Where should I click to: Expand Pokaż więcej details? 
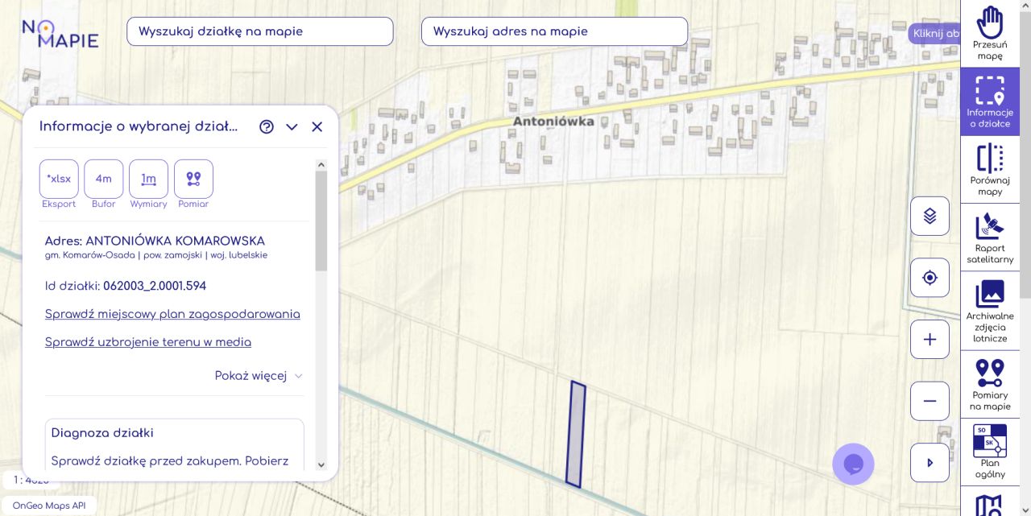[259, 376]
